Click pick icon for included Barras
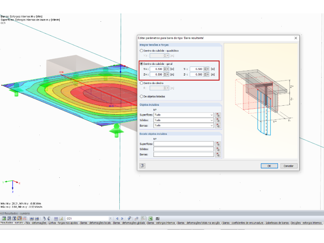This screenshot has height=243, width=324. point(218,125)
